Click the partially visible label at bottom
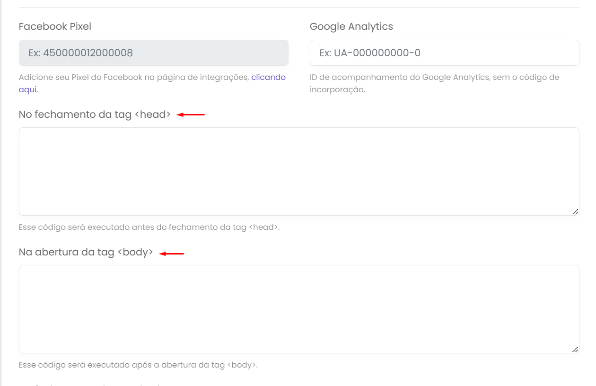This screenshot has height=386, width=596. coord(90,385)
